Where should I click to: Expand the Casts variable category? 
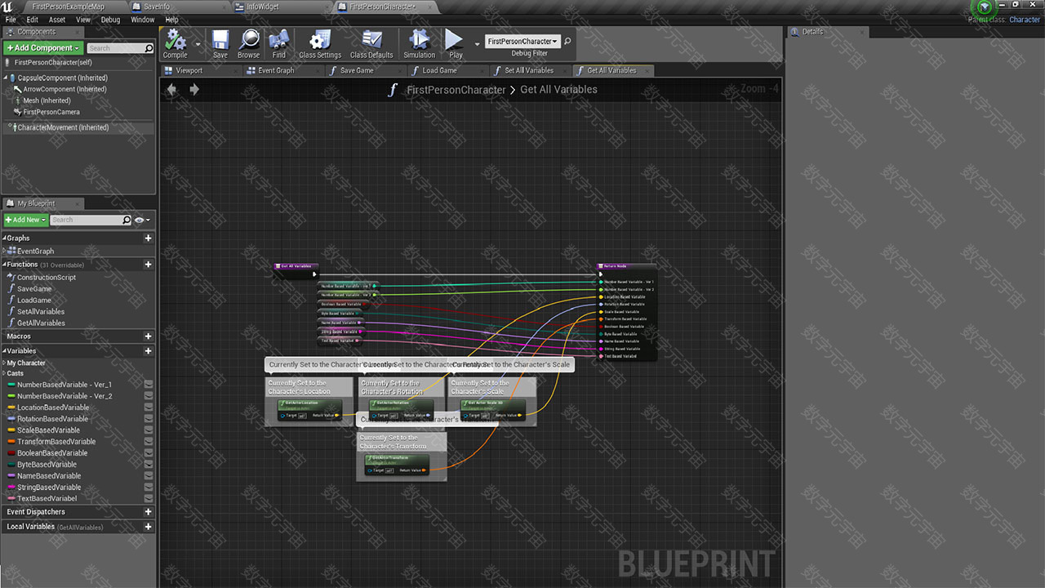coord(4,373)
